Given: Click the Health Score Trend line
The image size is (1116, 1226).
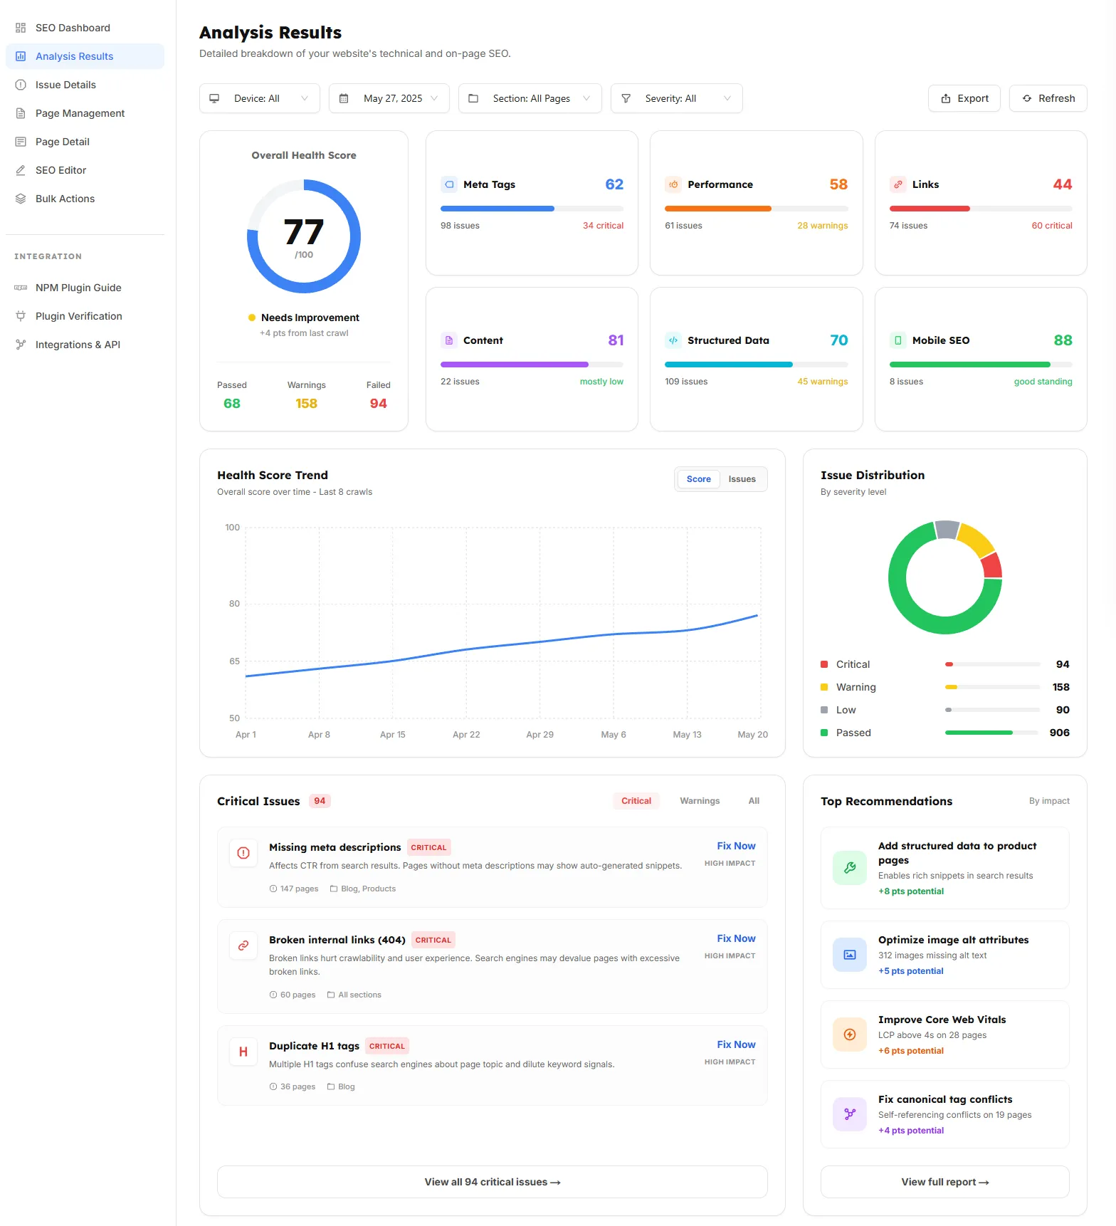Looking at the screenshot, I should [502, 646].
